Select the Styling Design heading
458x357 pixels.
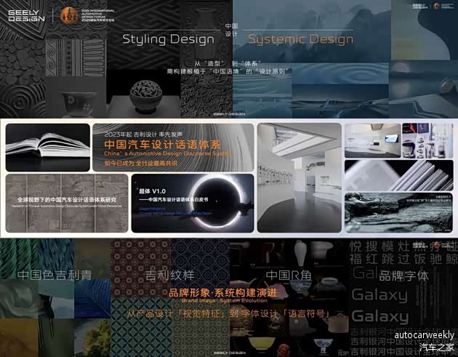click(x=168, y=39)
